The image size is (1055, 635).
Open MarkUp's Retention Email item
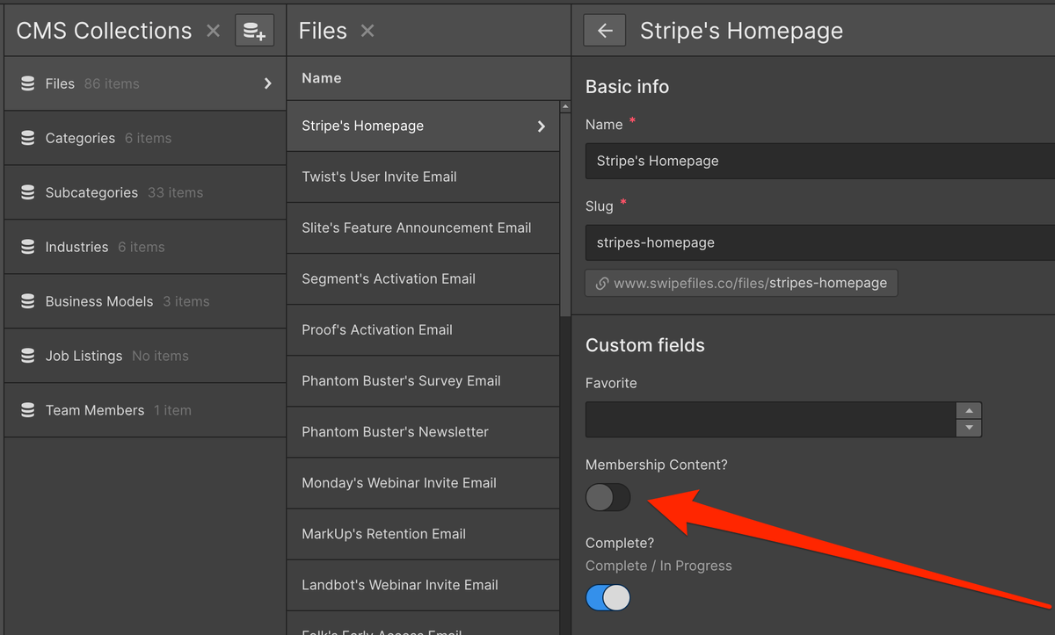click(423, 534)
